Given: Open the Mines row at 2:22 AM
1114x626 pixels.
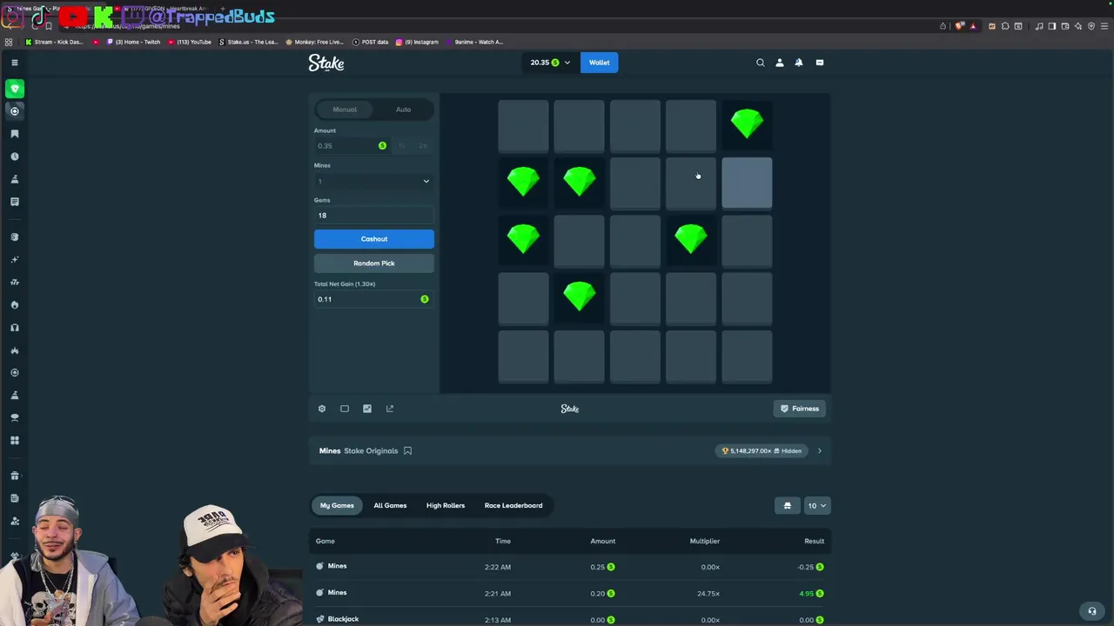Looking at the screenshot, I should (x=570, y=567).
